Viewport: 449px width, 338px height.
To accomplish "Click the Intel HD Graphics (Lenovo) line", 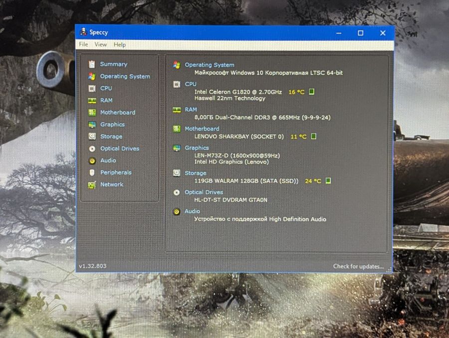I will 231,162.
